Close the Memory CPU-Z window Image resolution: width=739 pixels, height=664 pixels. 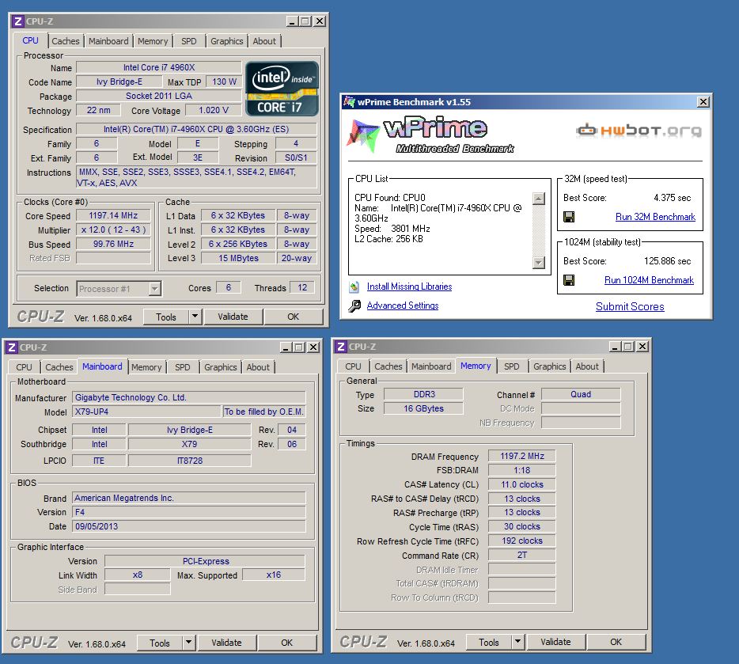642,347
